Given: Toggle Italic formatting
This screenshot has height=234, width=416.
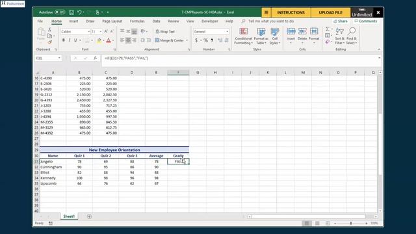Looking at the screenshot, I should pos(70,40).
